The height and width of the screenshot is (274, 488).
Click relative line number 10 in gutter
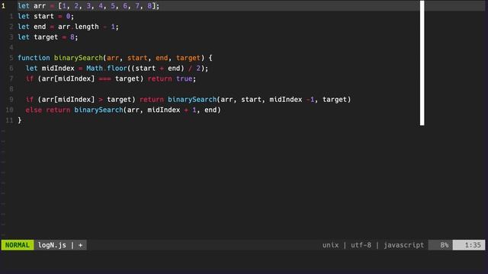[9, 110]
